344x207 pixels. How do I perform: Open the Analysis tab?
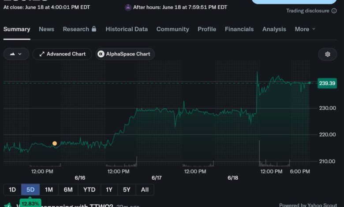pyautogui.click(x=274, y=29)
